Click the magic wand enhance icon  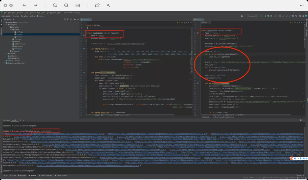(x=109, y=5)
